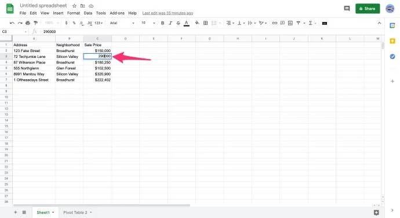Open the Tools menu
The width and height of the screenshot is (400, 218).
pyautogui.click(x=101, y=13)
